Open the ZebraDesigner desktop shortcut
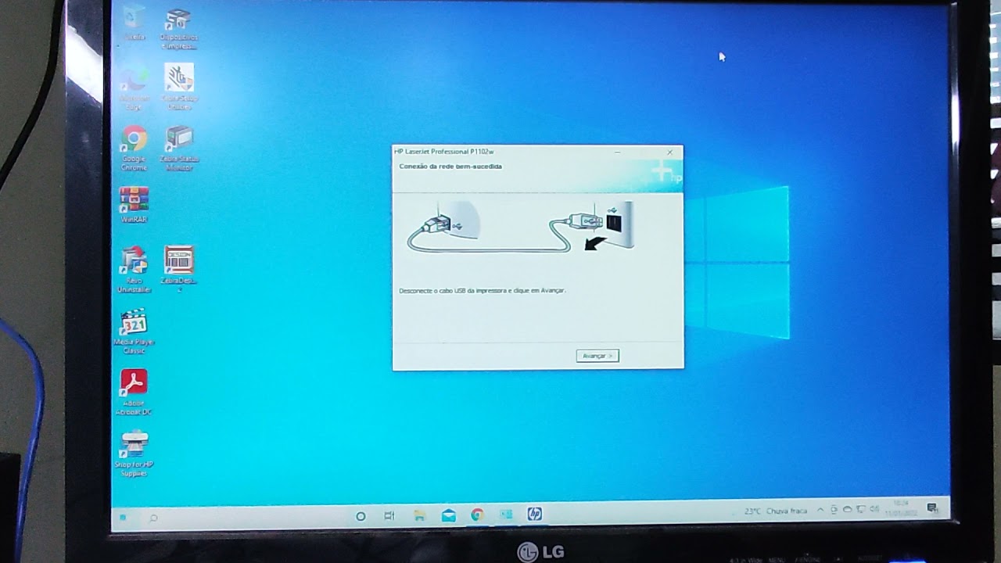 pos(179,270)
